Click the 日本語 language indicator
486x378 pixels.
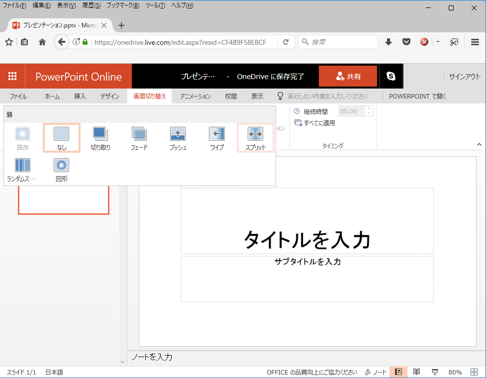click(x=54, y=372)
